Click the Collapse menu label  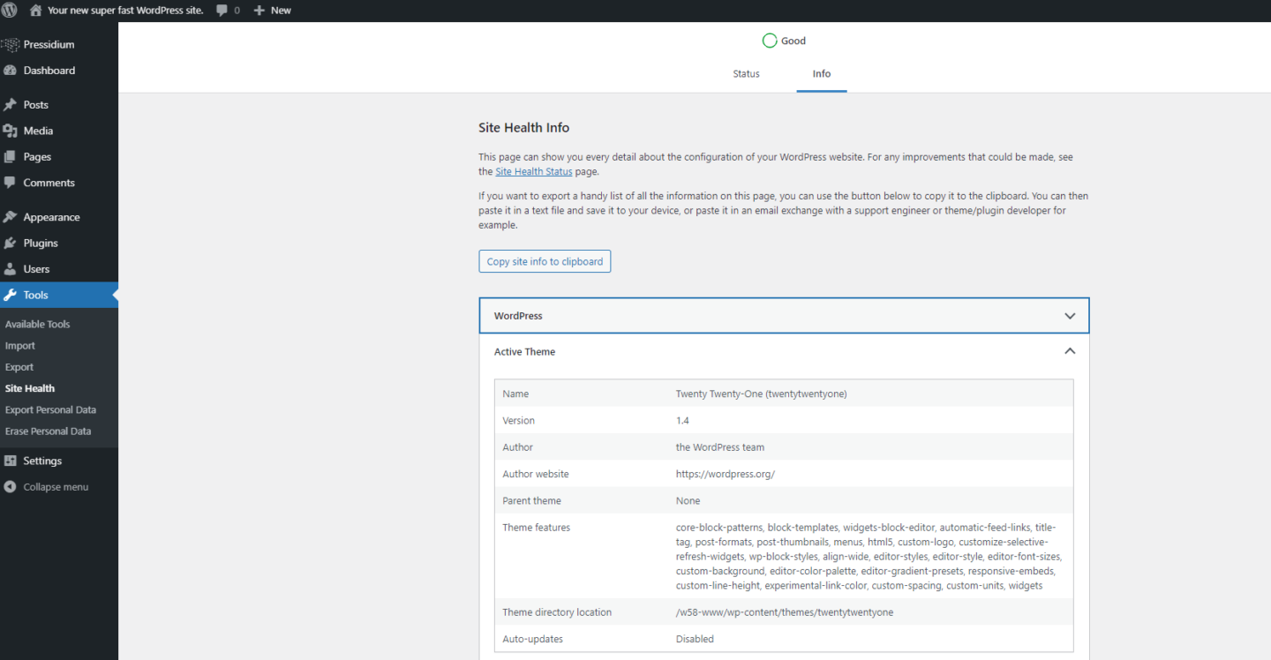click(56, 487)
